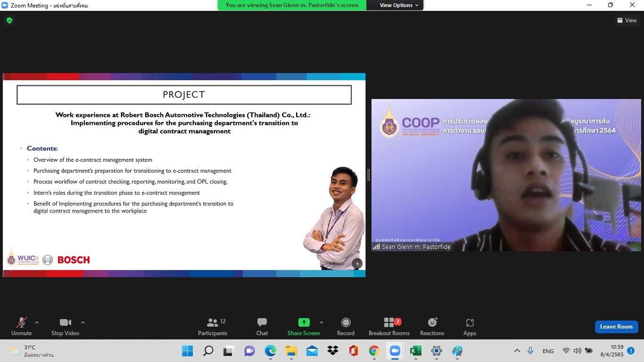The height and width of the screenshot is (362, 644).
Task: Open Excel from the taskbar
Action: [x=415, y=351]
